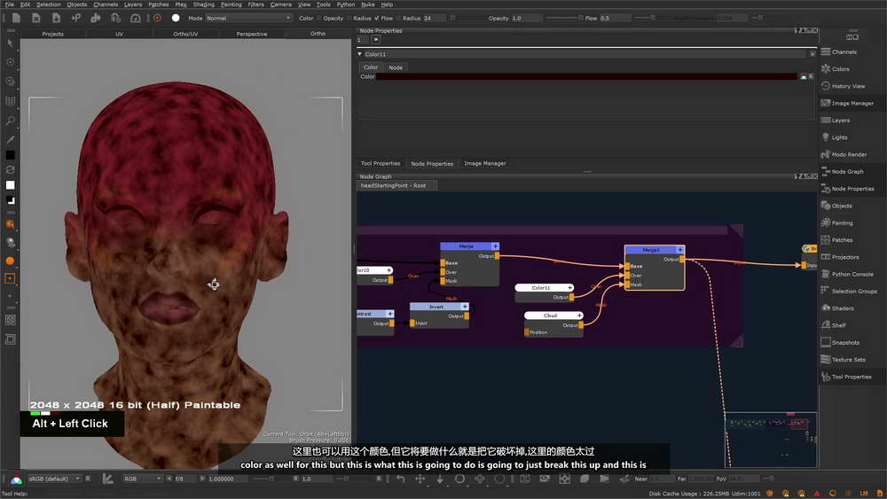Select the zoom magnifier tool in left toolbar
The height and width of the screenshot is (499, 887).
tap(10, 120)
